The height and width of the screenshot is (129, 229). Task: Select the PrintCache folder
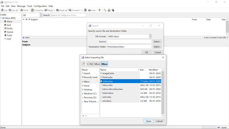tap(131, 77)
